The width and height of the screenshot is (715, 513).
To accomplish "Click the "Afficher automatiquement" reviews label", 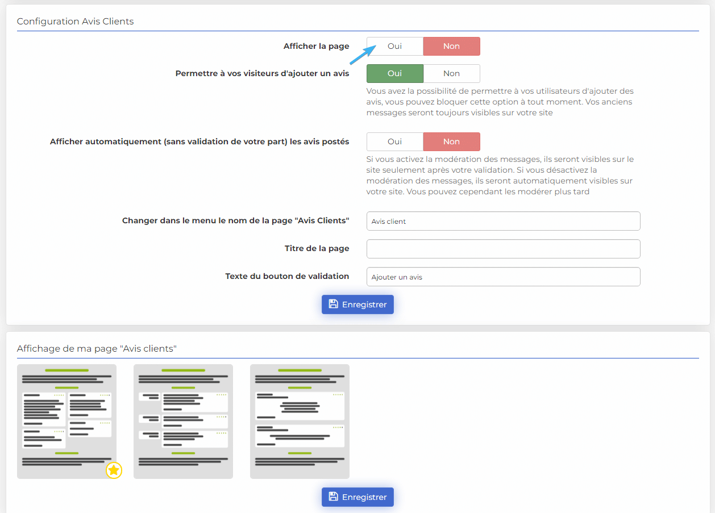I will [199, 141].
